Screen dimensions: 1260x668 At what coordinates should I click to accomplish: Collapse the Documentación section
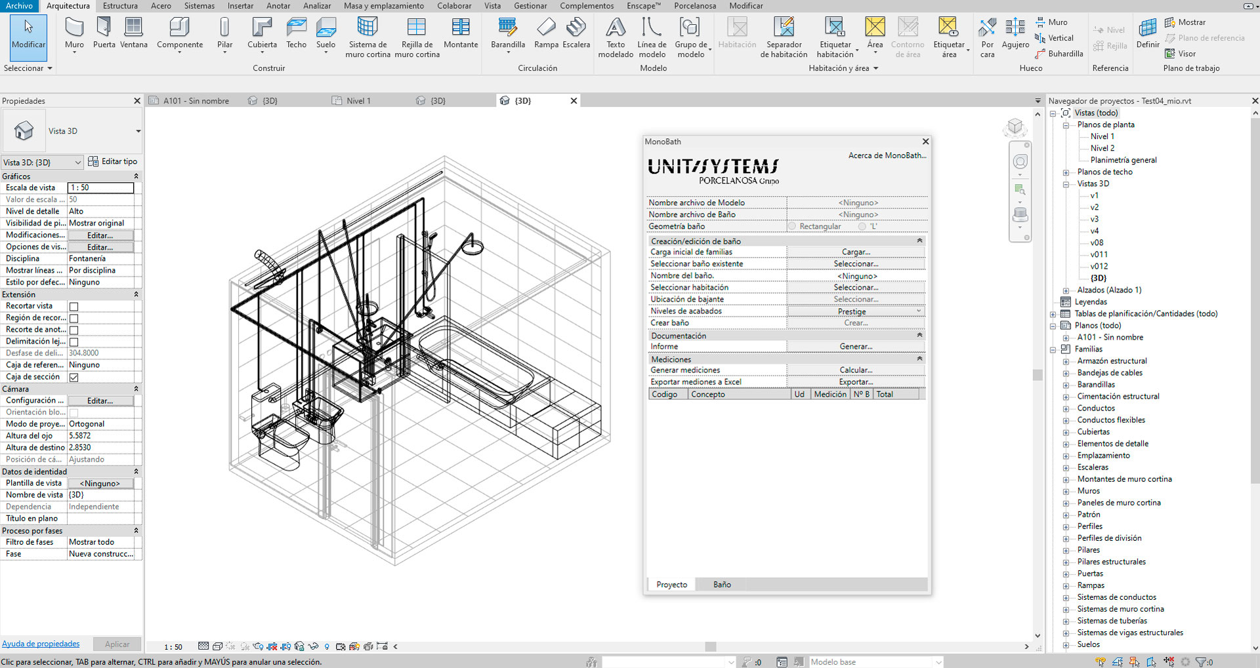tap(919, 335)
